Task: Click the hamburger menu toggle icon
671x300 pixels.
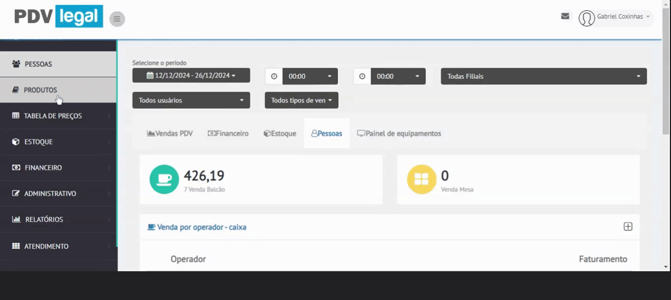Action: pyautogui.click(x=117, y=19)
